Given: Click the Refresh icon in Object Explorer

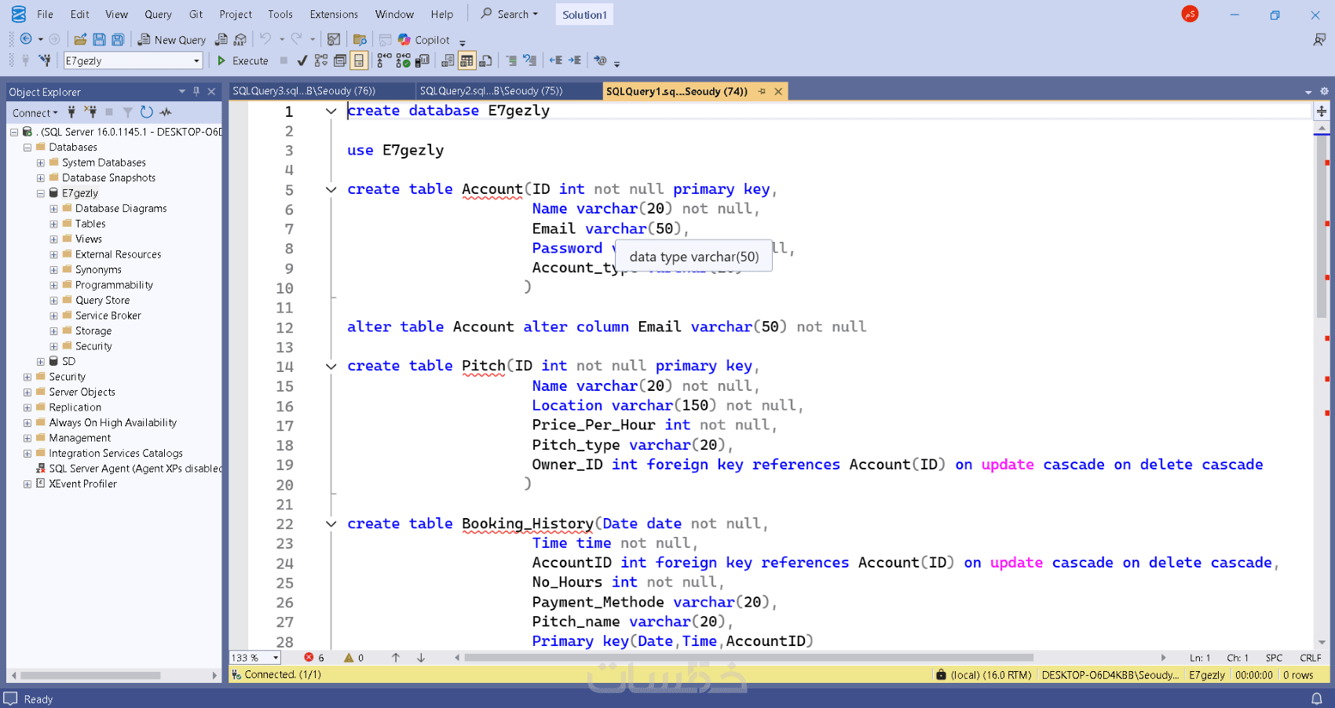Looking at the screenshot, I should click(147, 112).
